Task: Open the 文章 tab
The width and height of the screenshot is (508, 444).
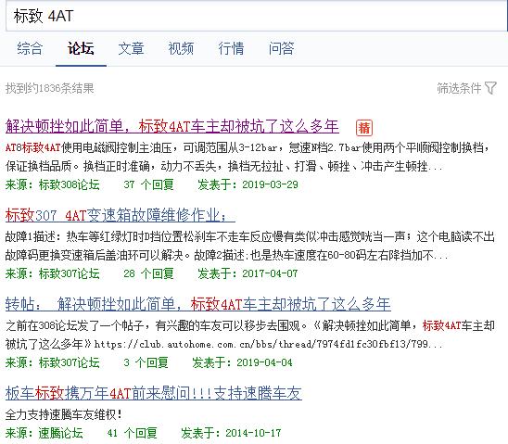Action: [131, 48]
